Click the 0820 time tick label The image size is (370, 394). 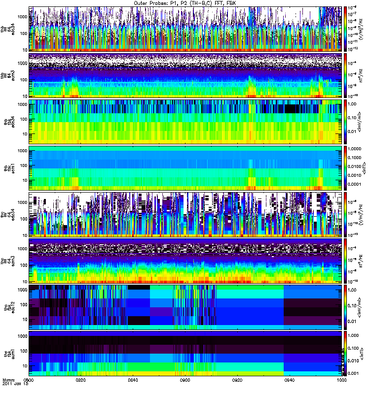click(x=81, y=380)
